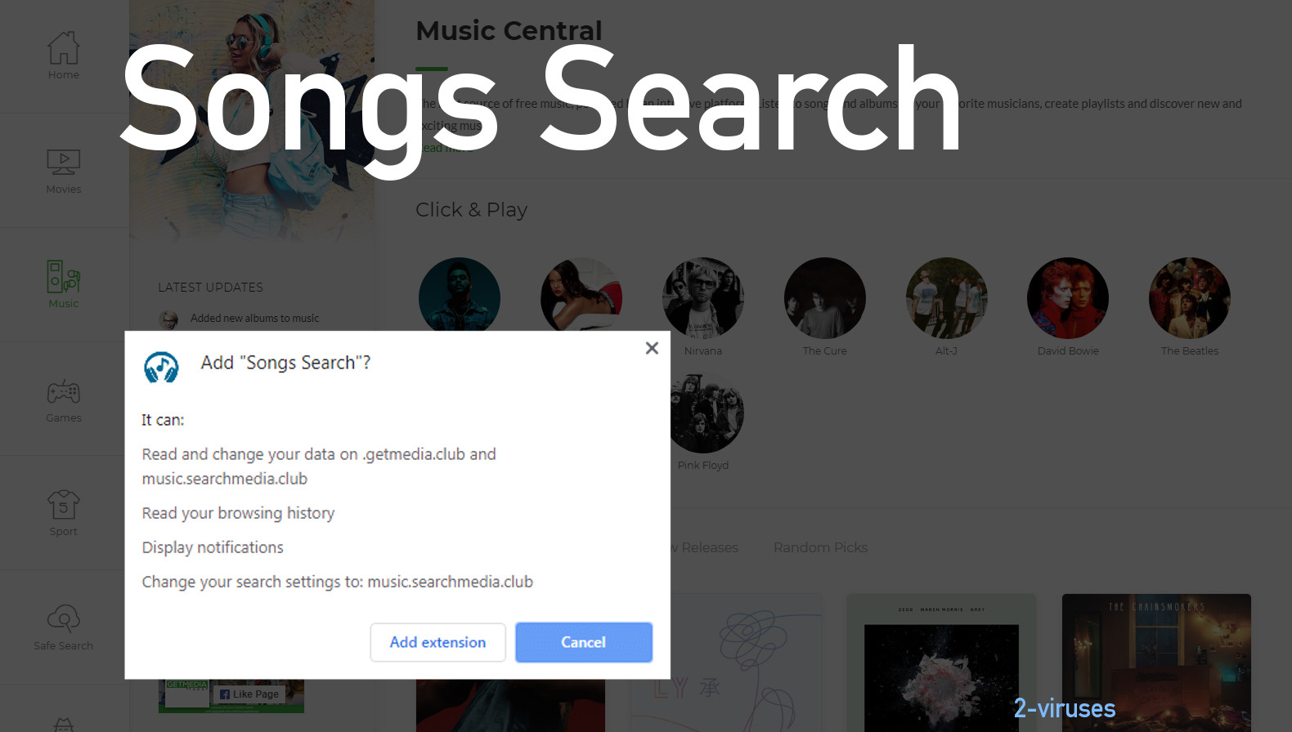Click the Songs Search headphones extension icon
Screen dimensions: 1292x732
pos(161,368)
